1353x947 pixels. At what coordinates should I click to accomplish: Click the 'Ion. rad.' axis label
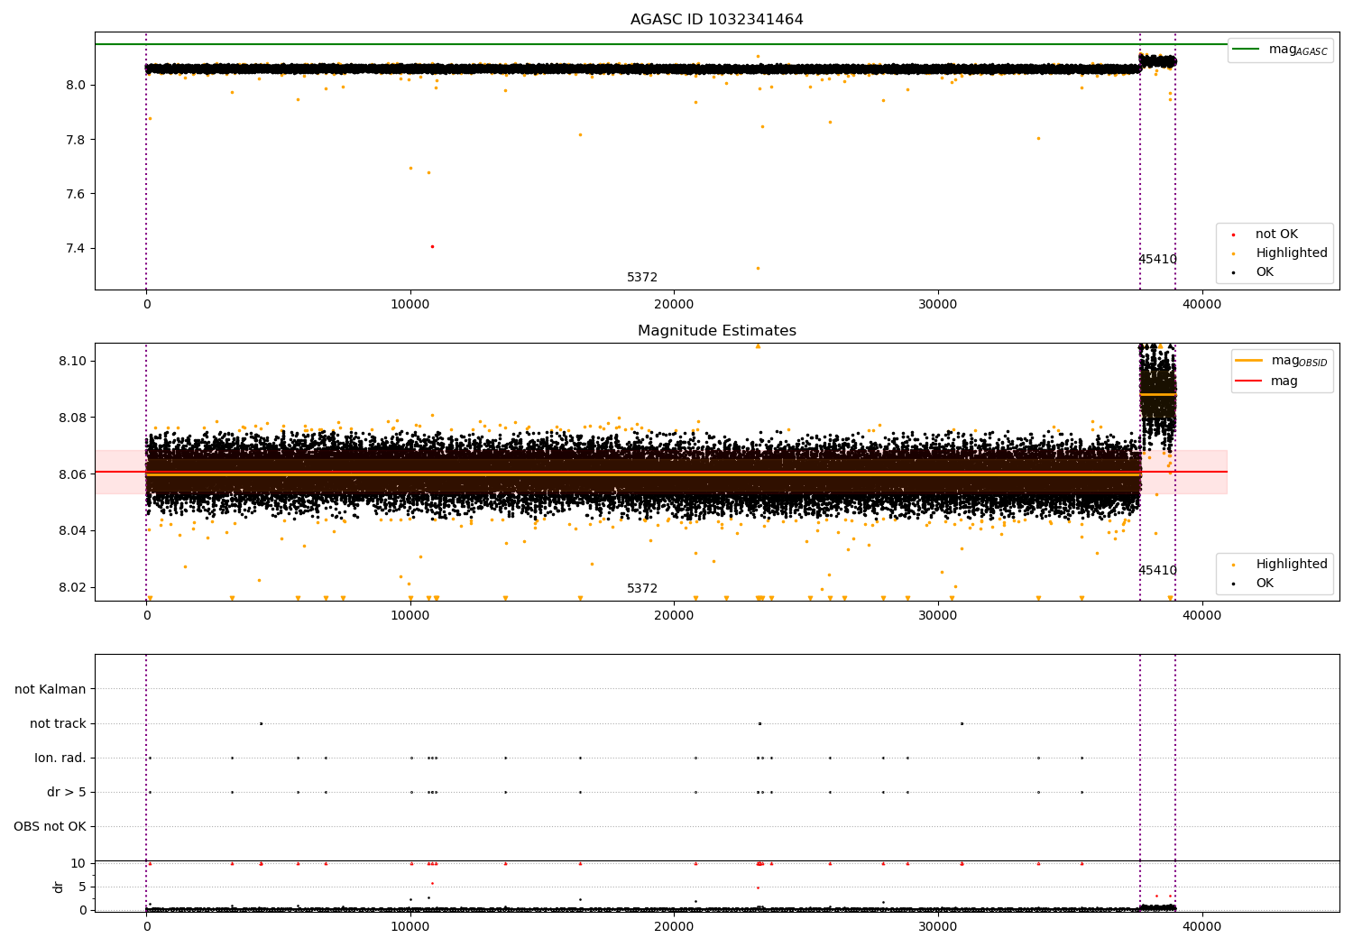click(60, 758)
